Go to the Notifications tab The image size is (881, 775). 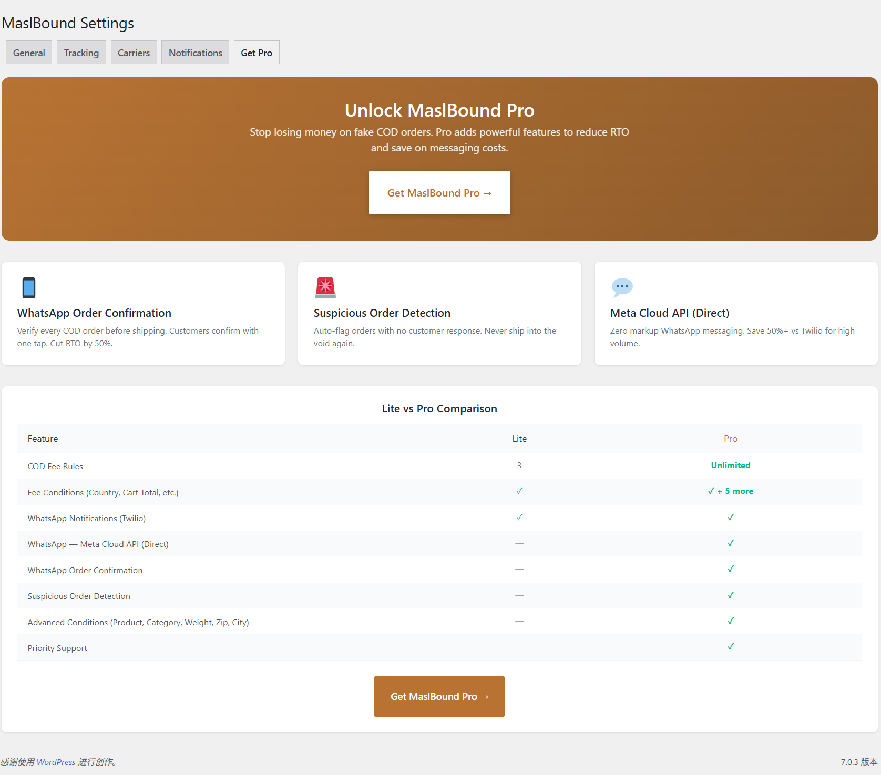195,53
